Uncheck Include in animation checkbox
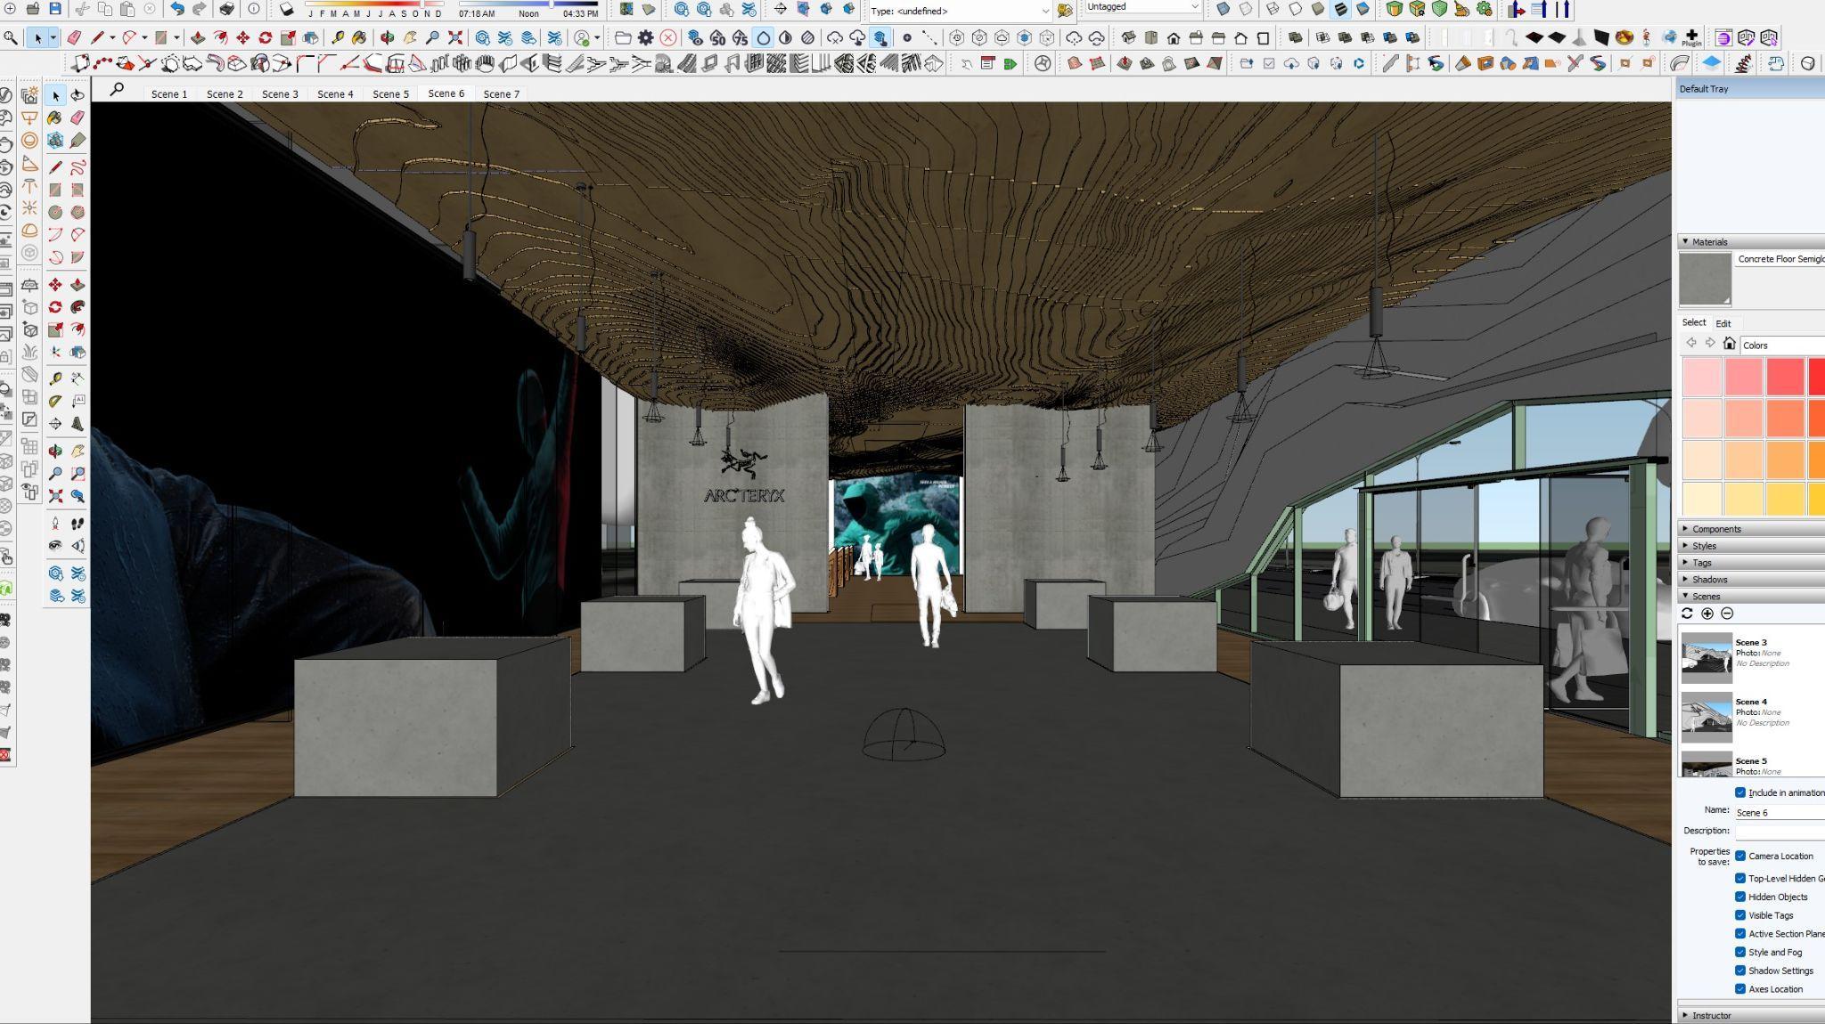Viewport: 1825px width, 1024px height. tap(1740, 792)
